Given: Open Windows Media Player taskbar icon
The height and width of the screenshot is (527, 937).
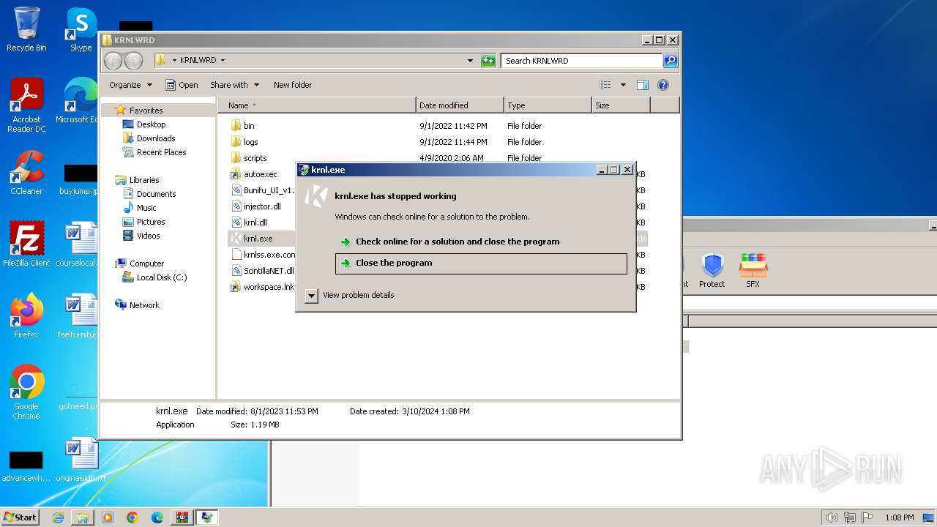Looking at the screenshot, I should (x=108, y=517).
